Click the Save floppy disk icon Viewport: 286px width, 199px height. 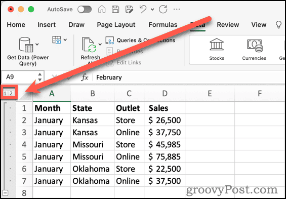115,9
